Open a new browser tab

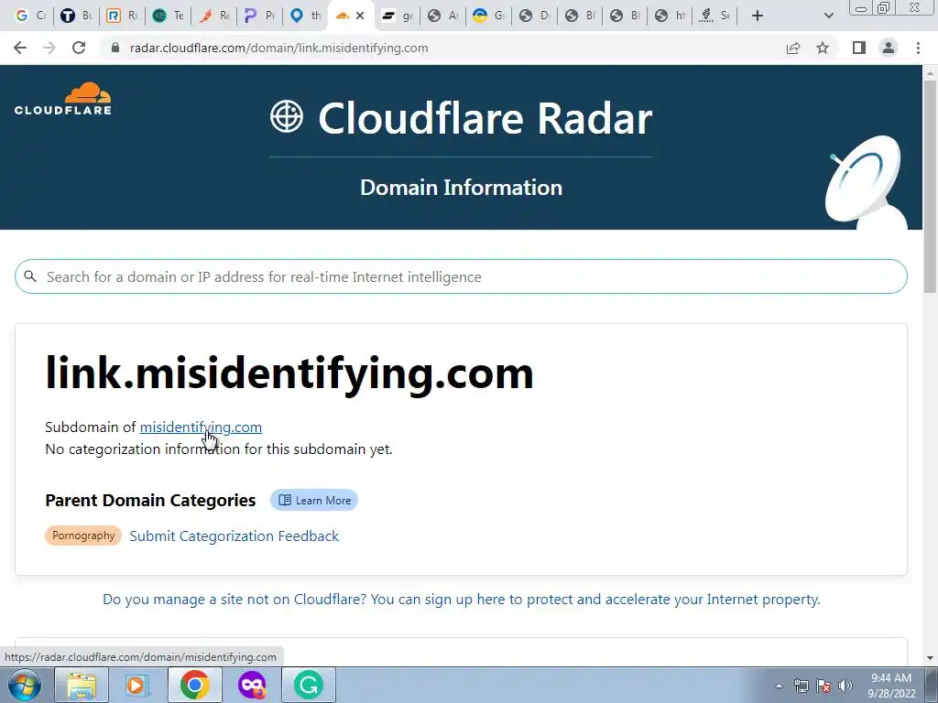(x=758, y=16)
